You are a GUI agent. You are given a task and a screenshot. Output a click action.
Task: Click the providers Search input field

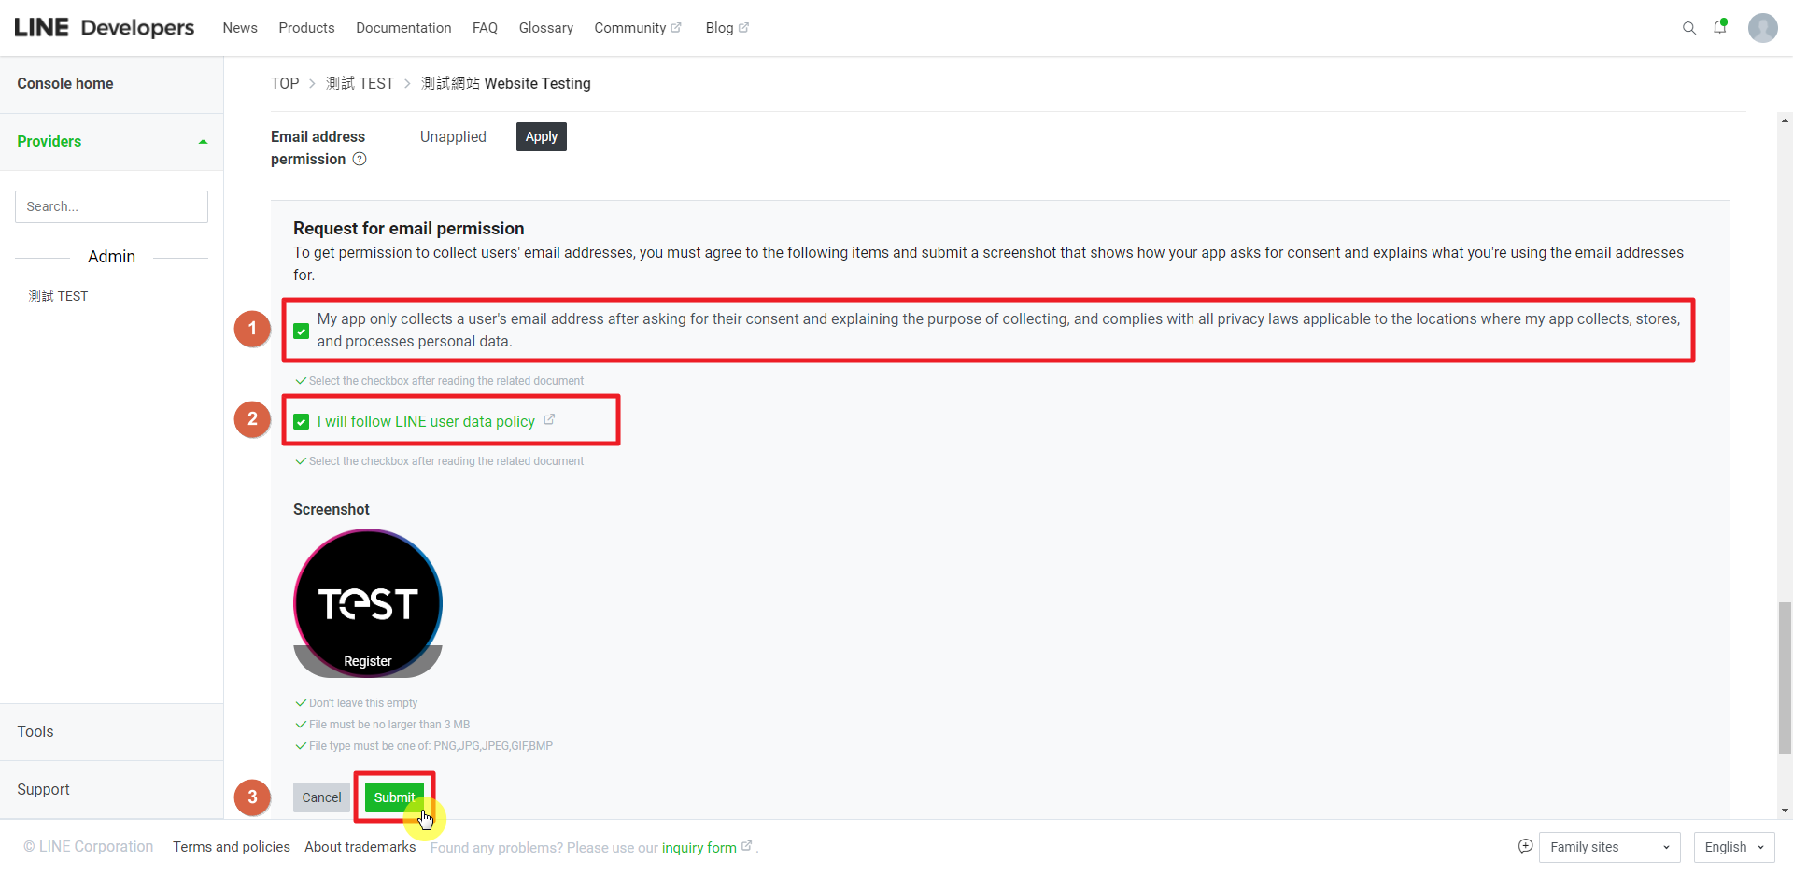(x=111, y=206)
